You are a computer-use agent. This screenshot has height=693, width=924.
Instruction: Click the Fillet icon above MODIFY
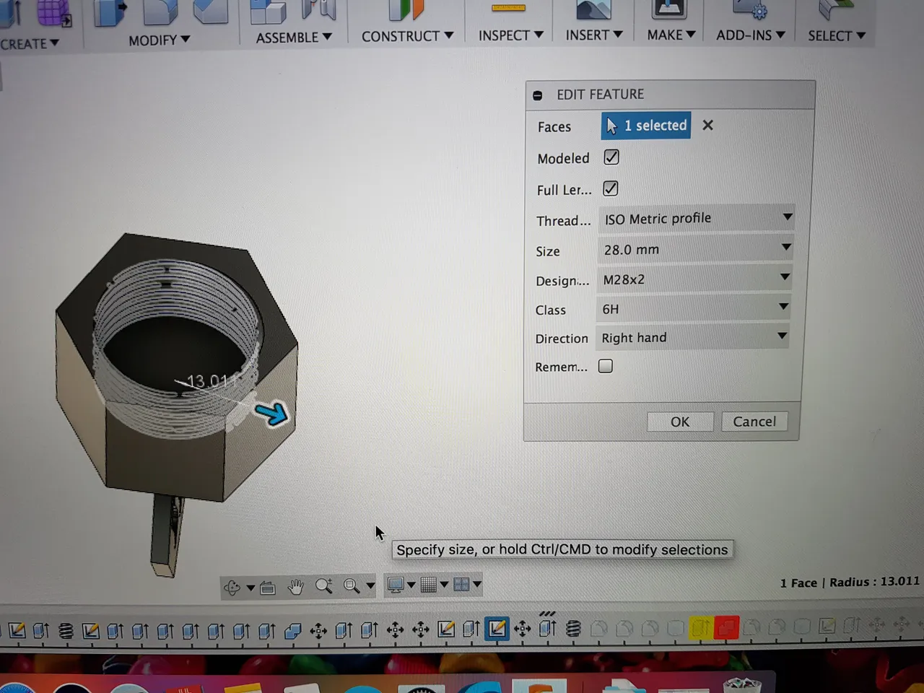160,11
